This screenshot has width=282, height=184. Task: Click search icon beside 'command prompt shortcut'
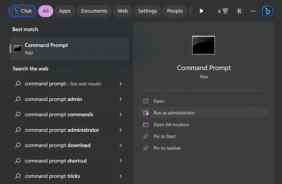[x=18, y=161]
